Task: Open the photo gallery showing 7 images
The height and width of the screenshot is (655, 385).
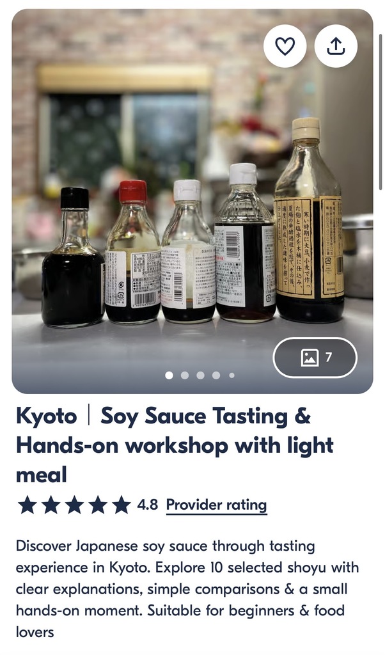Action: pos(315,358)
